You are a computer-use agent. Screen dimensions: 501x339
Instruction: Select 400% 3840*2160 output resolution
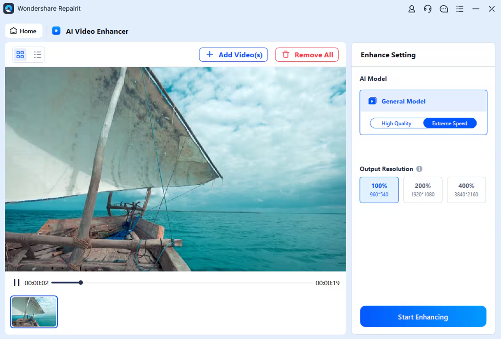pos(466,190)
